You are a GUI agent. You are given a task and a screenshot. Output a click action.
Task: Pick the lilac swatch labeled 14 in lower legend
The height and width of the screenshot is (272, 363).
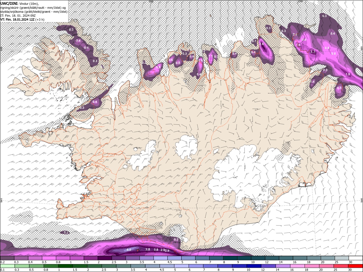pos(283,266)
